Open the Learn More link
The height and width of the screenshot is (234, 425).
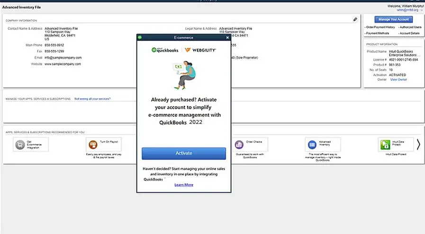click(184, 185)
